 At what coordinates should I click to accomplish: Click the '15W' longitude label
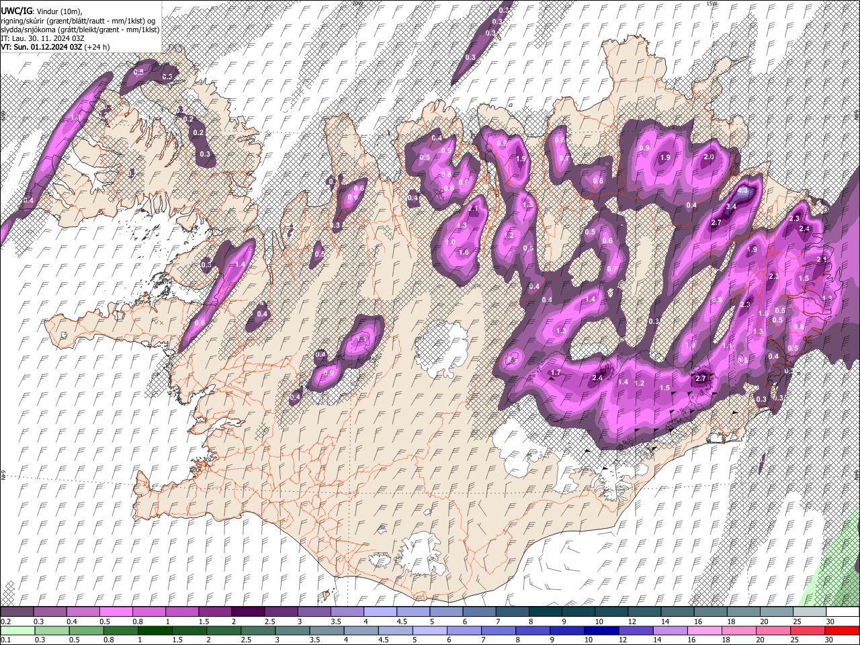point(712,3)
